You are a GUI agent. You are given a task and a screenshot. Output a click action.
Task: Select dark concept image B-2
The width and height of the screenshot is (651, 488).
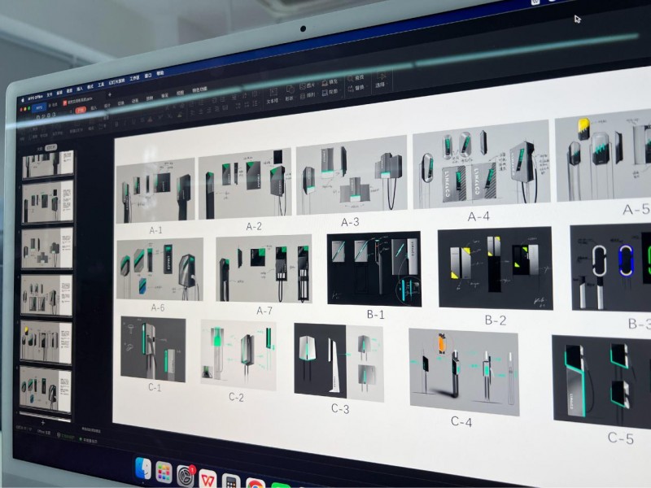point(496,268)
